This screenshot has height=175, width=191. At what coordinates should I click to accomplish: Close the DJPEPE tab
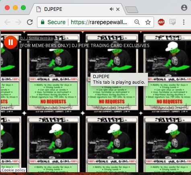click(118, 9)
